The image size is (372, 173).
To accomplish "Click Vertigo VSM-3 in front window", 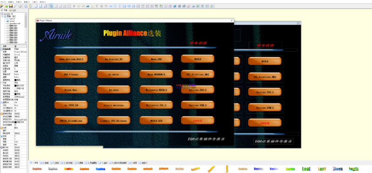I will 197,105.
